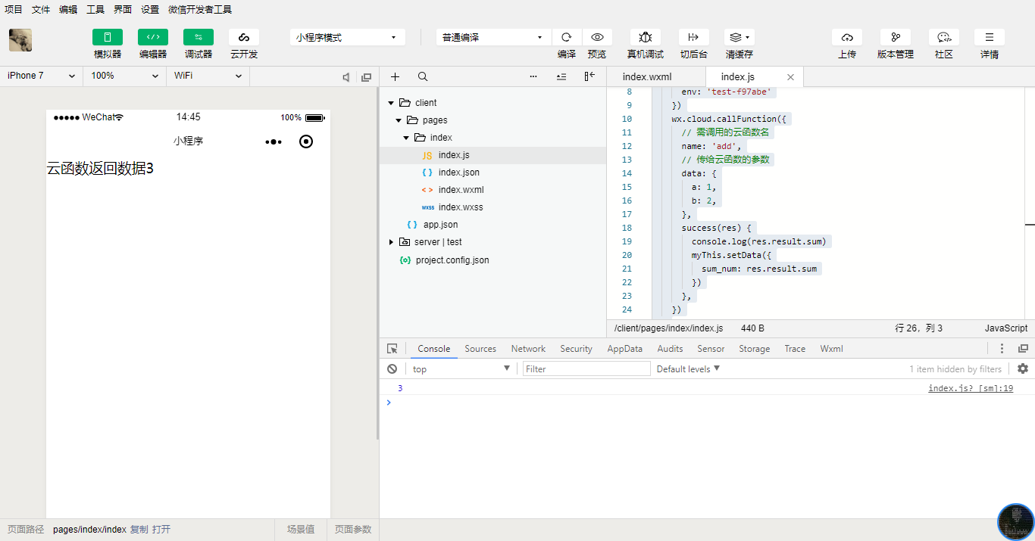The image size is (1035, 541).
Task: Clear console with the block icon
Action: [392, 369]
